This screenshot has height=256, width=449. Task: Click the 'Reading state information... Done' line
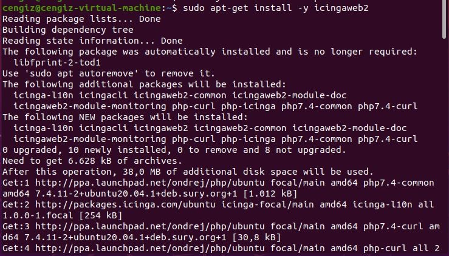[x=92, y=41]
